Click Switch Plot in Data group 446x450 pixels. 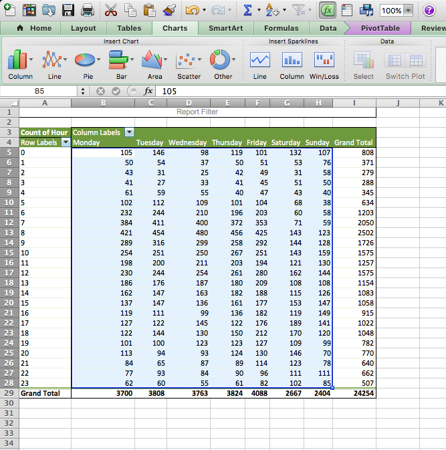405,65
